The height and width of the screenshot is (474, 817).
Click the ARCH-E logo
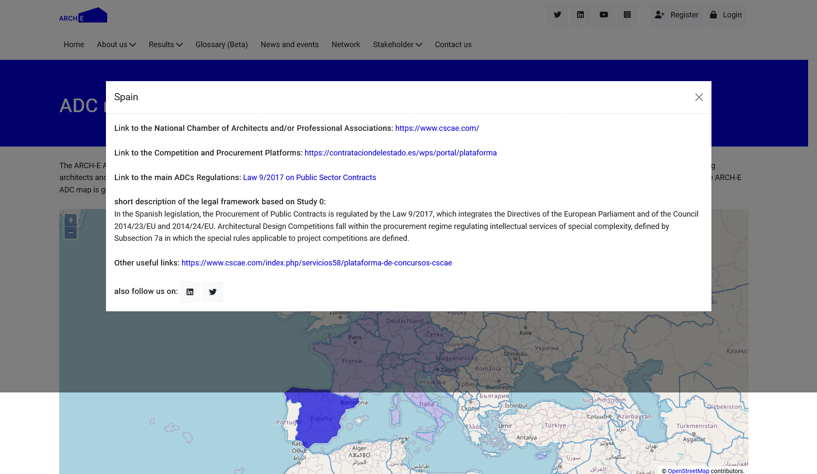point(83,15)
